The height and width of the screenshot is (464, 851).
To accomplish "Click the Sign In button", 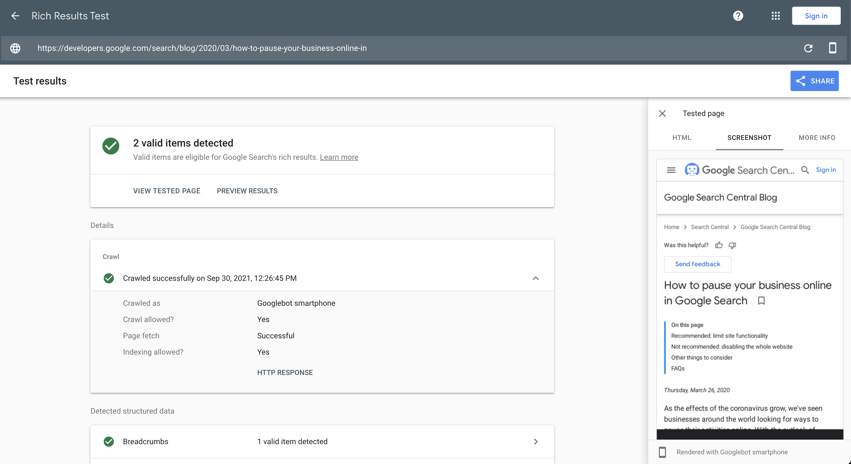I will [816, 16].
